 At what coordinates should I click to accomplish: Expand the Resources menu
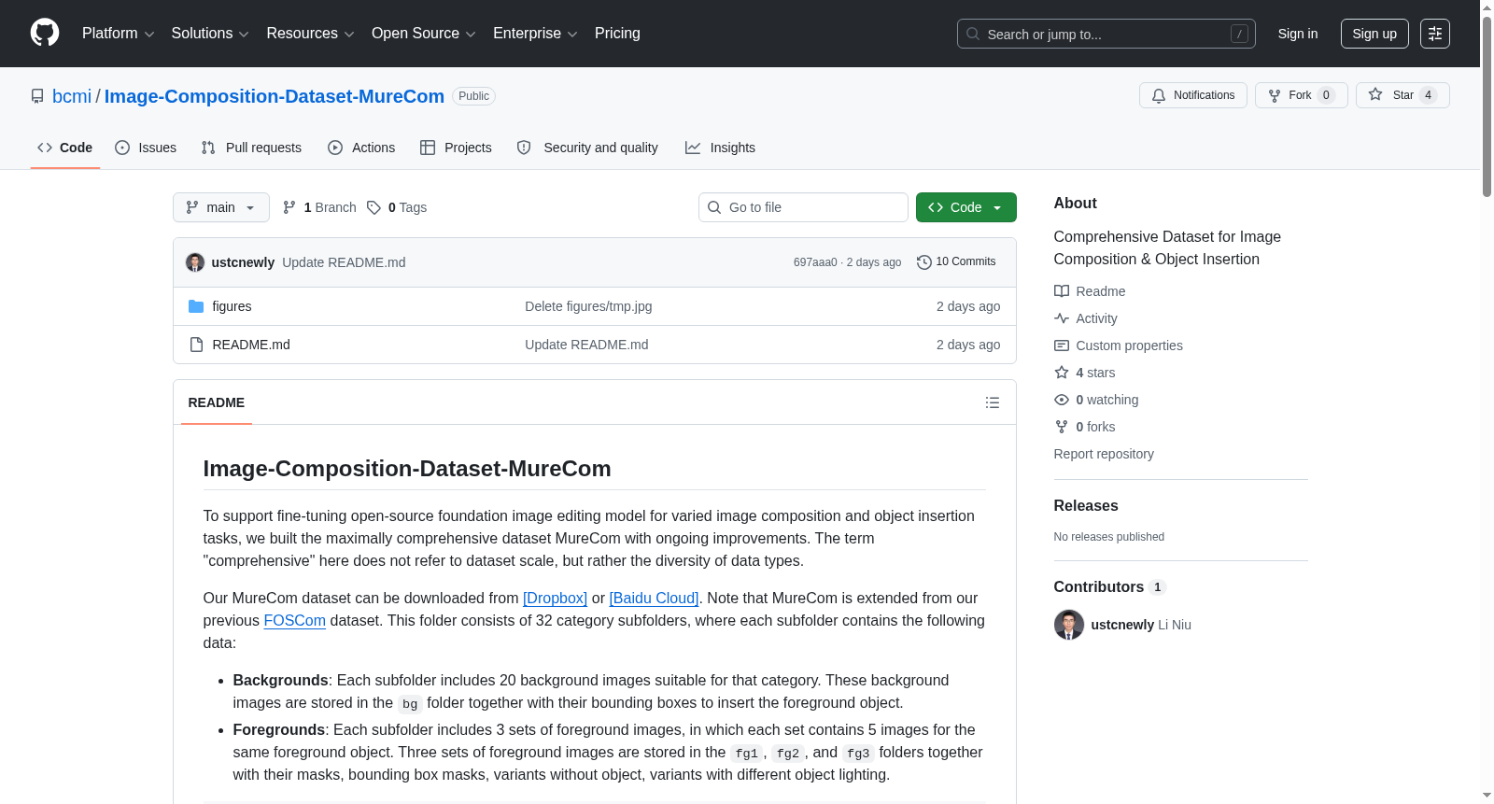(x=310, y=34)
